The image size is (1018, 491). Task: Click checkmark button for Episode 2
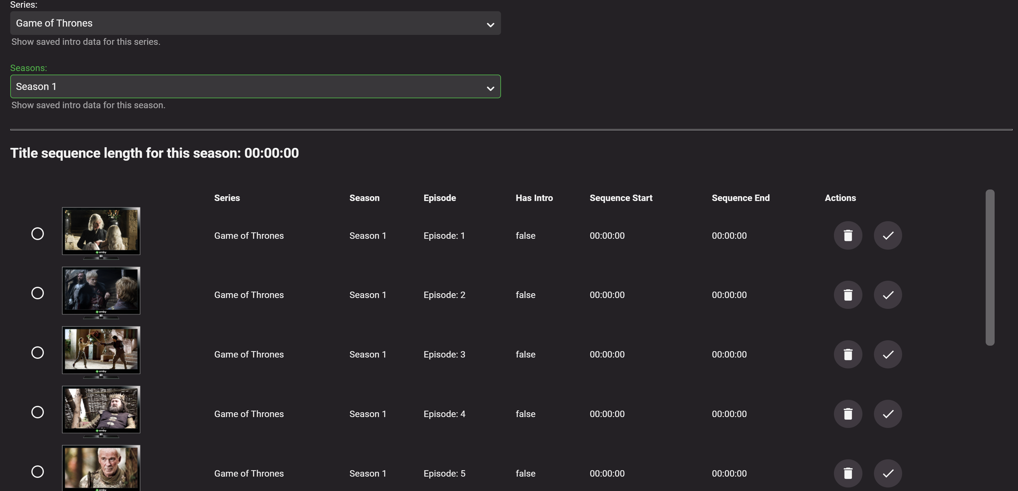[888, 295]
